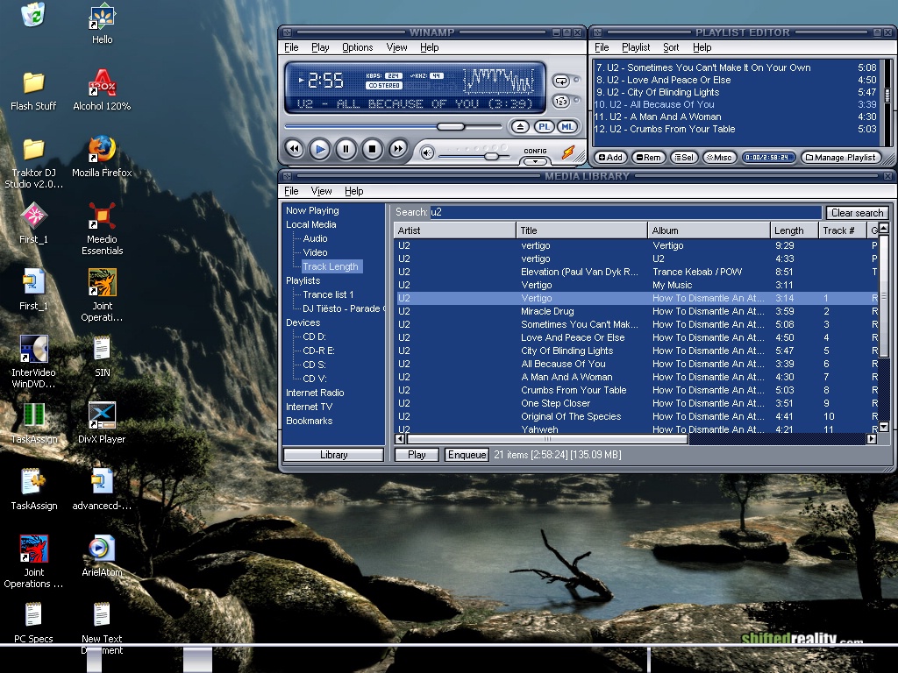This screenshot has width=898, height=673.
Task: Open the Sel menu in Playlist Editor
Action: click(684, 158)
